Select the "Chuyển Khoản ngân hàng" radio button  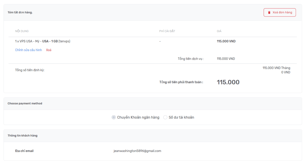114,117
